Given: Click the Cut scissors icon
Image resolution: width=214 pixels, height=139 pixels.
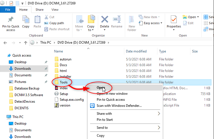Looking at the screenshot, I should [x=46, y=17].
